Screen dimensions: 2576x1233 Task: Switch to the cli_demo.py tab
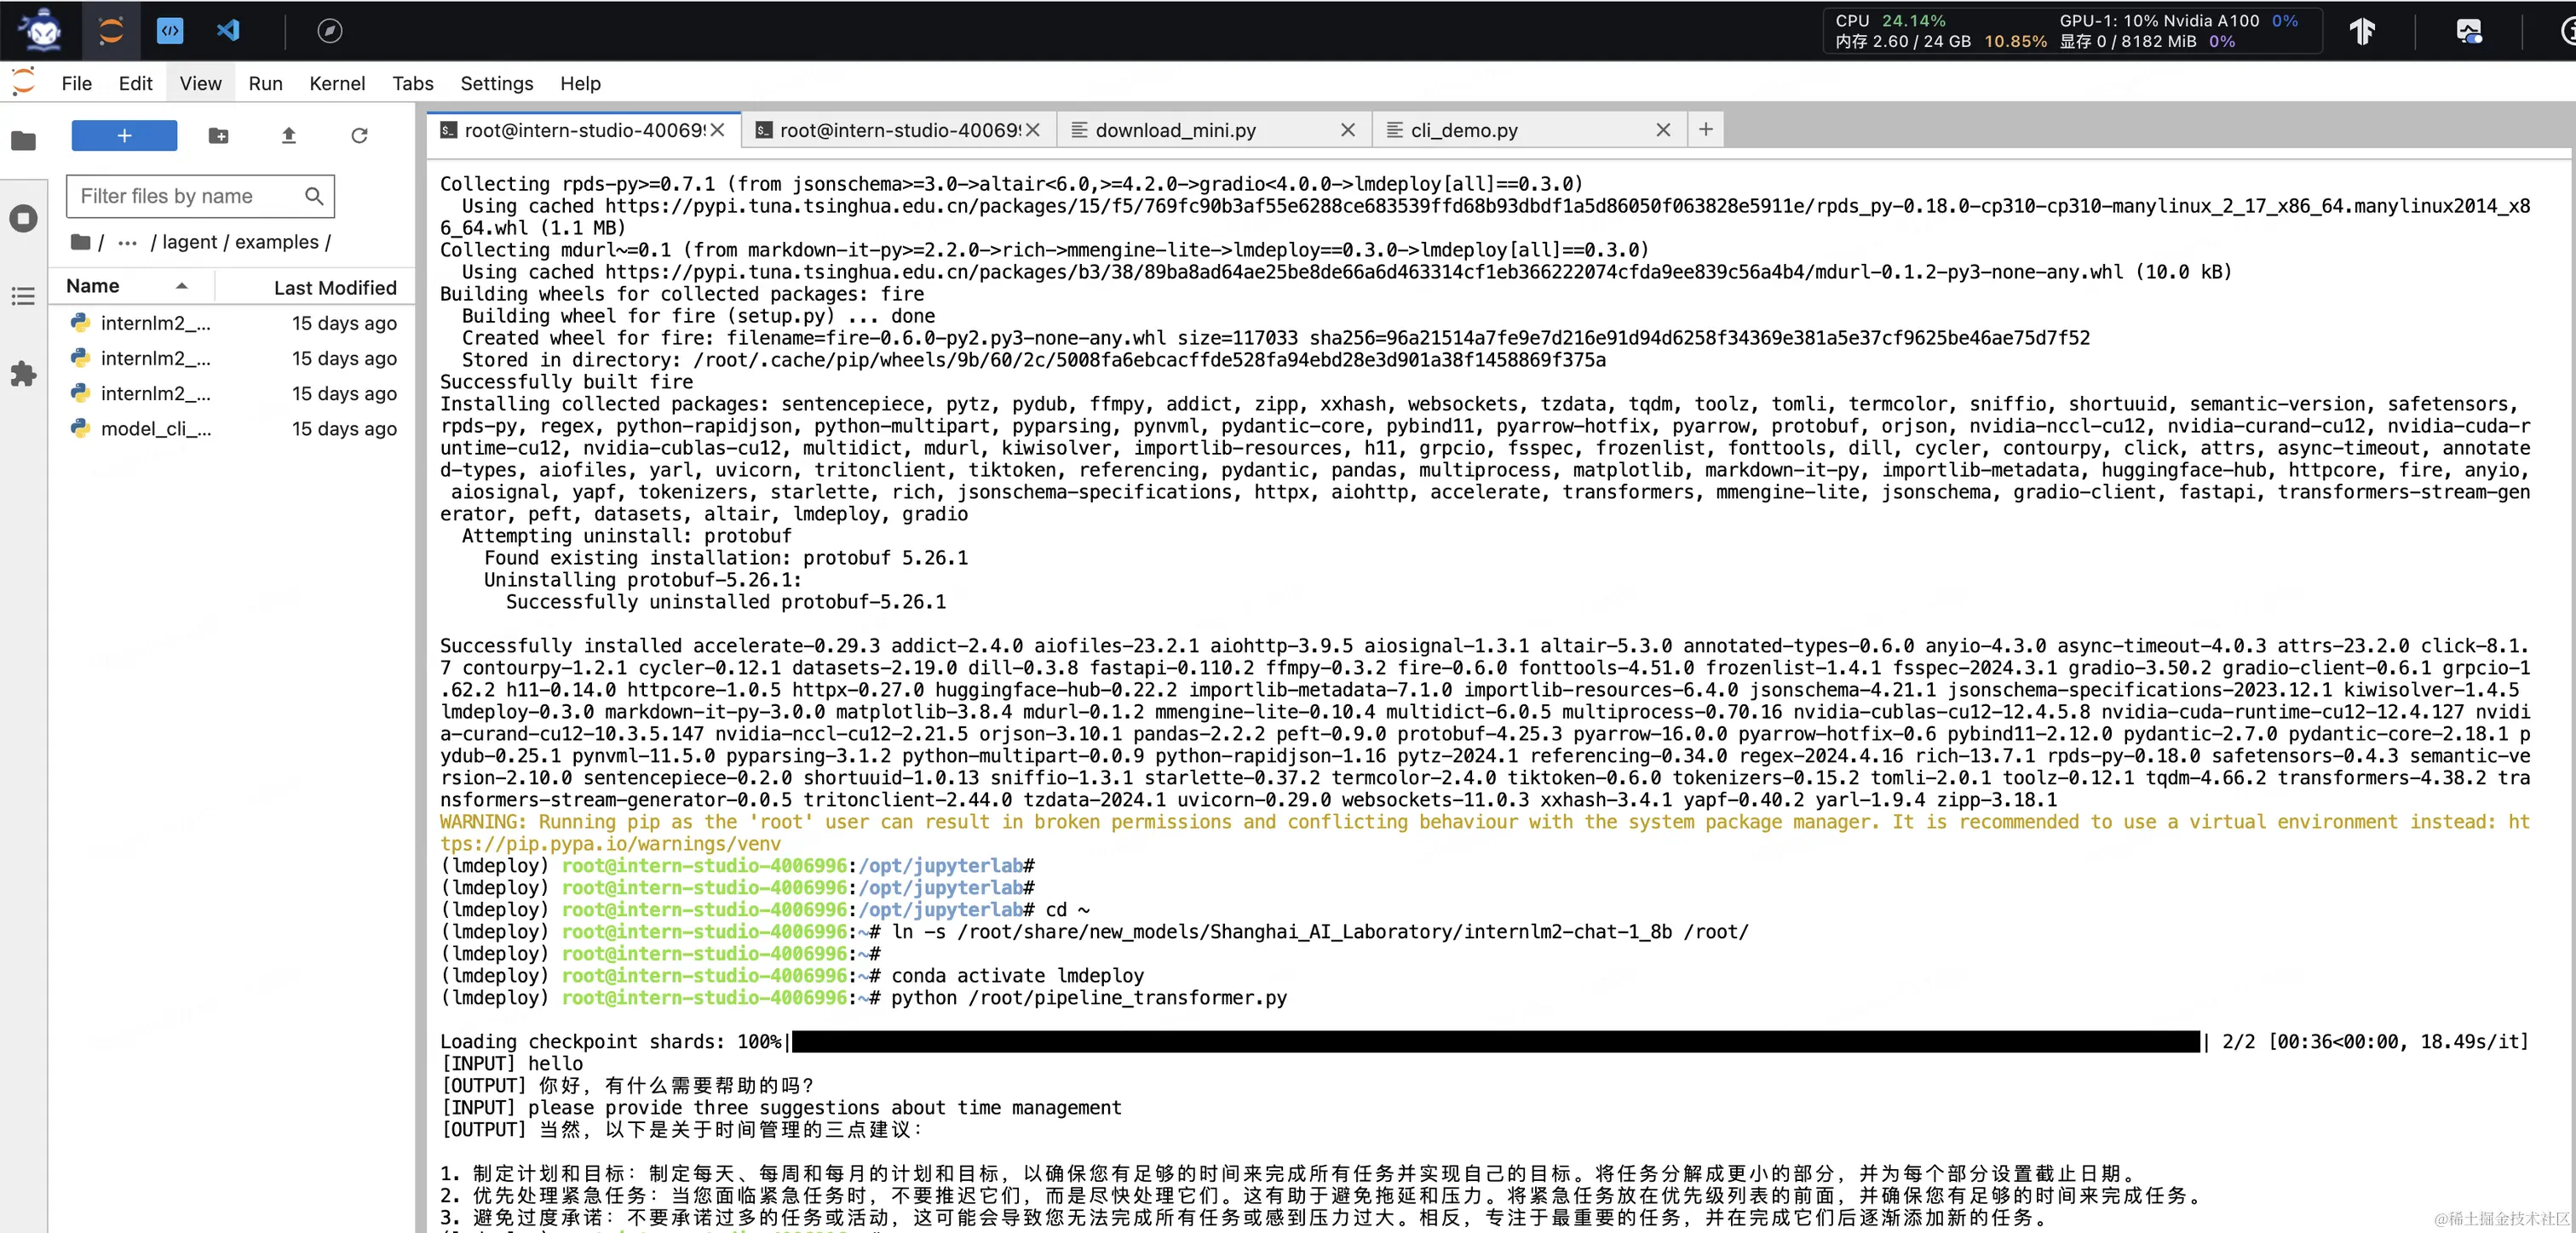(1464, 130)
